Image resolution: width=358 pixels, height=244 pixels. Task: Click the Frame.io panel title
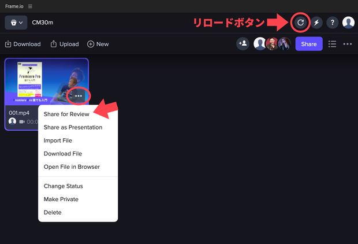(x=14, y=6)
